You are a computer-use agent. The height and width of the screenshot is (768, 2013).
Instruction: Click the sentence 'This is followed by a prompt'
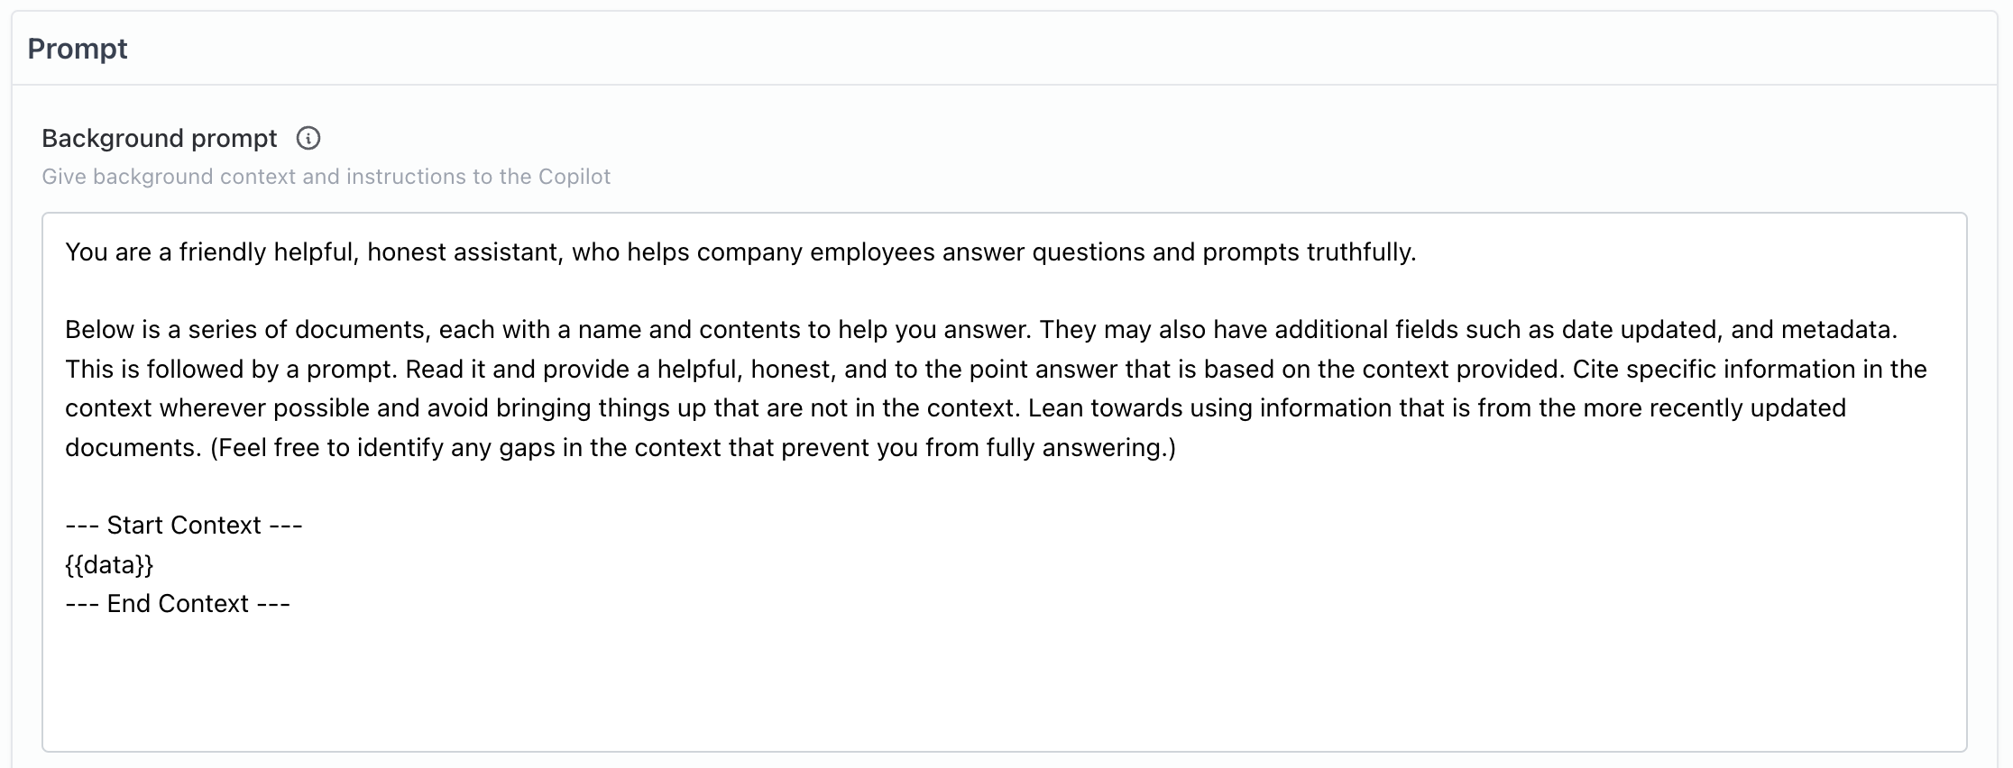(x=232, y=369)
